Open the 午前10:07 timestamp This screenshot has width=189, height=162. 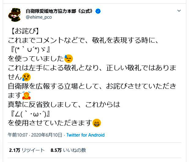[18, 135]
